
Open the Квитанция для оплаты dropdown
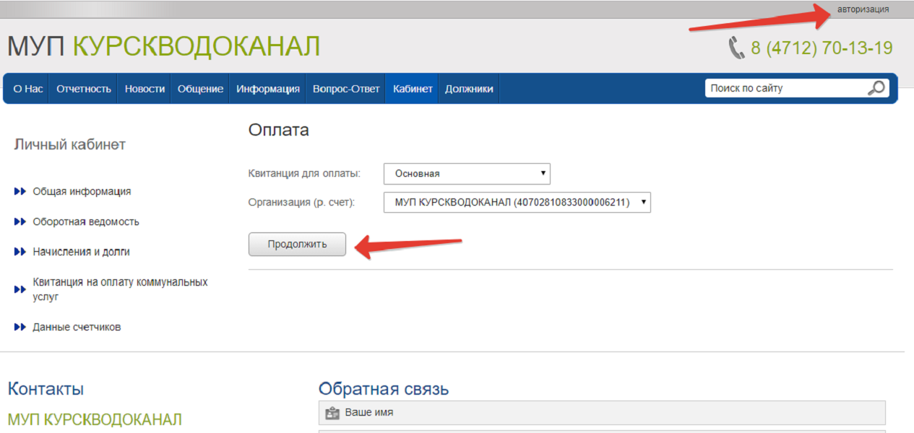[x=467, y=174]
